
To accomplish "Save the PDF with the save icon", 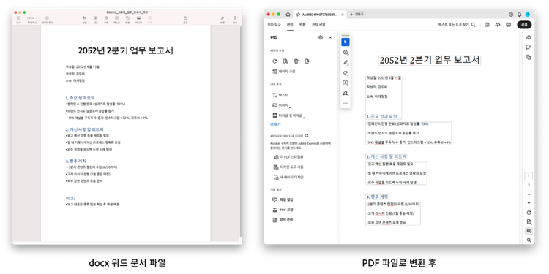I will pos(487,25).
